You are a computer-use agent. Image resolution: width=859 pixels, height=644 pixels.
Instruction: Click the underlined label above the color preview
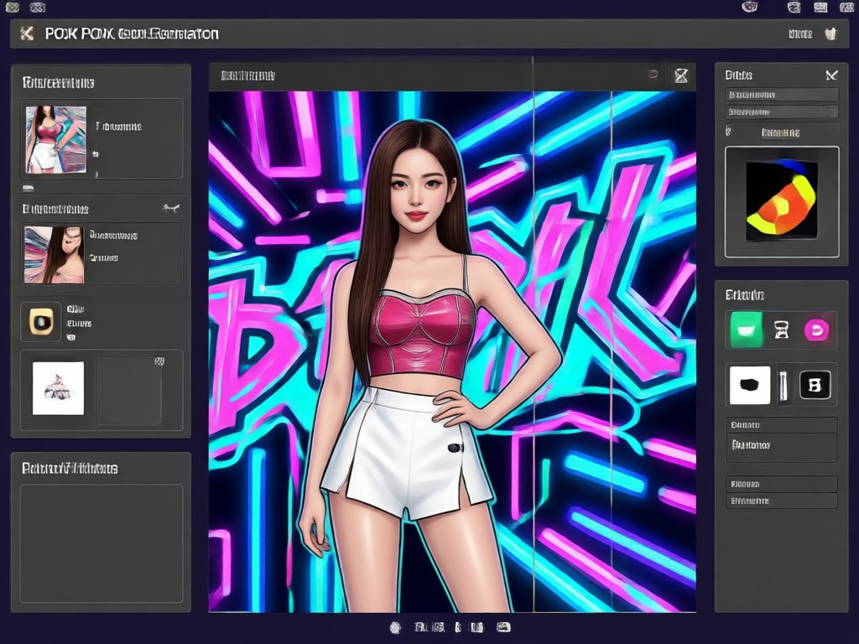click(781, 132)
